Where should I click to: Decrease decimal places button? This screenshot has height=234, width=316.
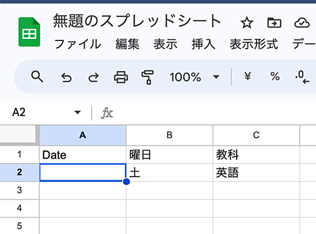click(x=302, y=77)
